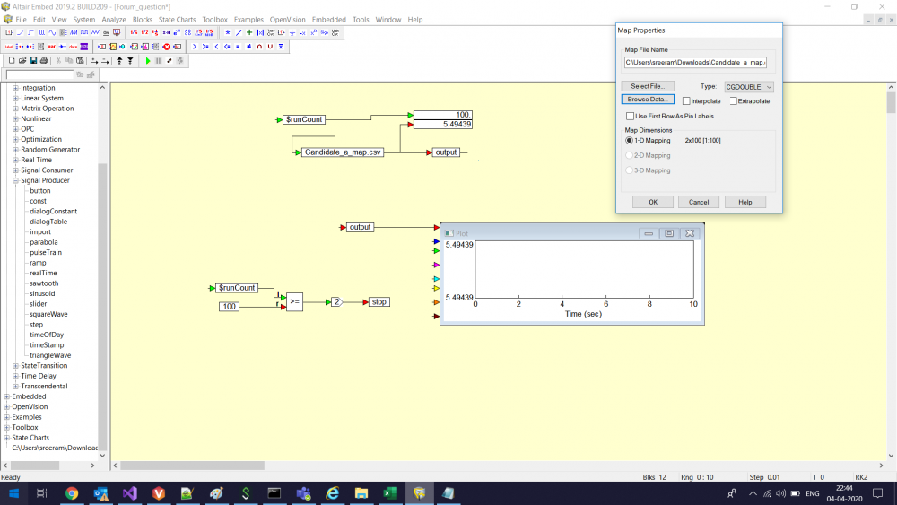Insert the red stop block icon
The image size is (897, 505).
[x=167, y=47]
